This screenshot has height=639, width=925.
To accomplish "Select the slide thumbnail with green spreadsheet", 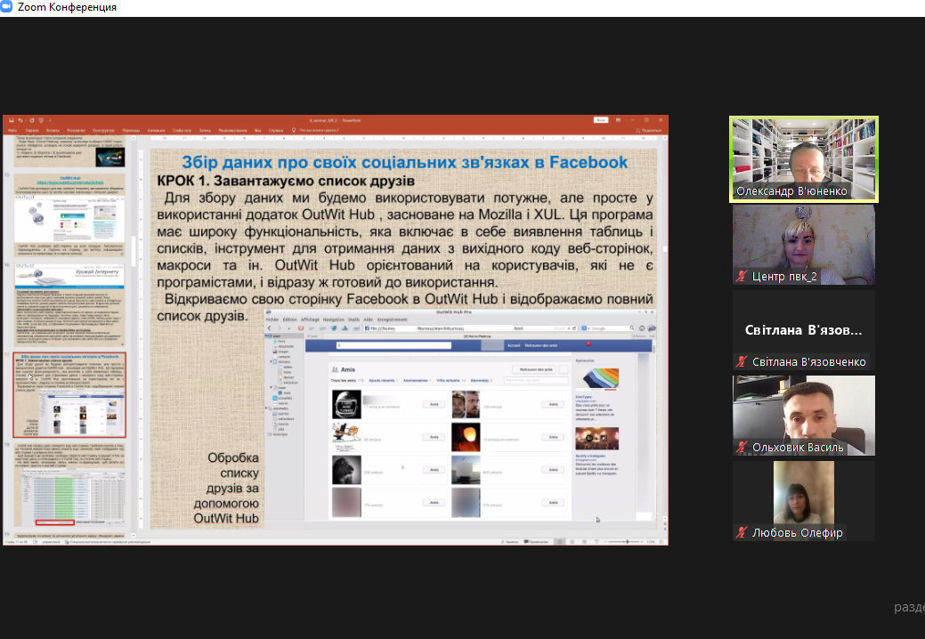I will click(69, 484).
